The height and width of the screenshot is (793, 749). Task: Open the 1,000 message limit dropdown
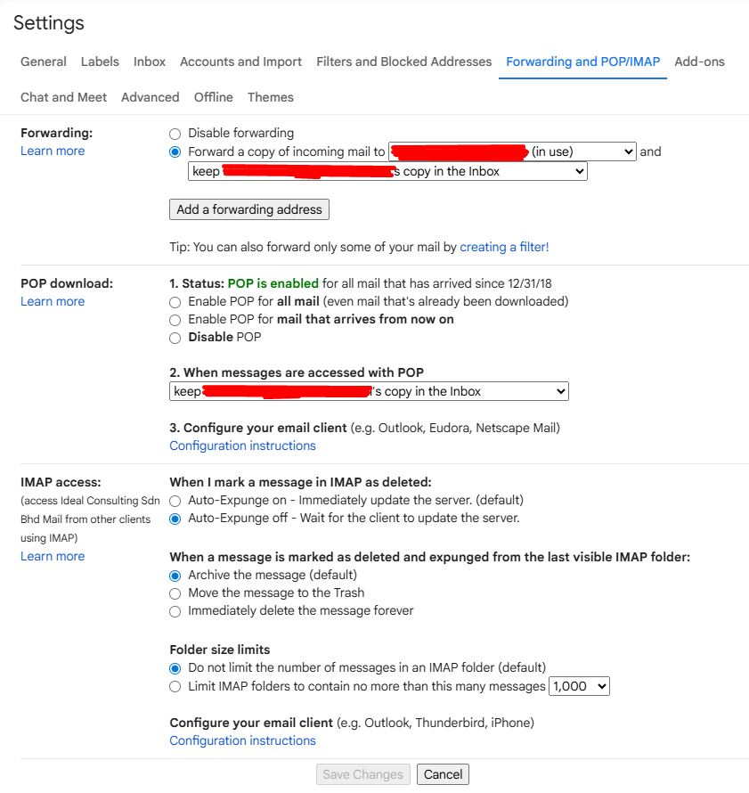[580, 687]
